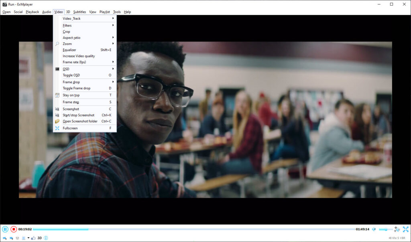Expand the Frame drop submenu

tap(85, 82)
